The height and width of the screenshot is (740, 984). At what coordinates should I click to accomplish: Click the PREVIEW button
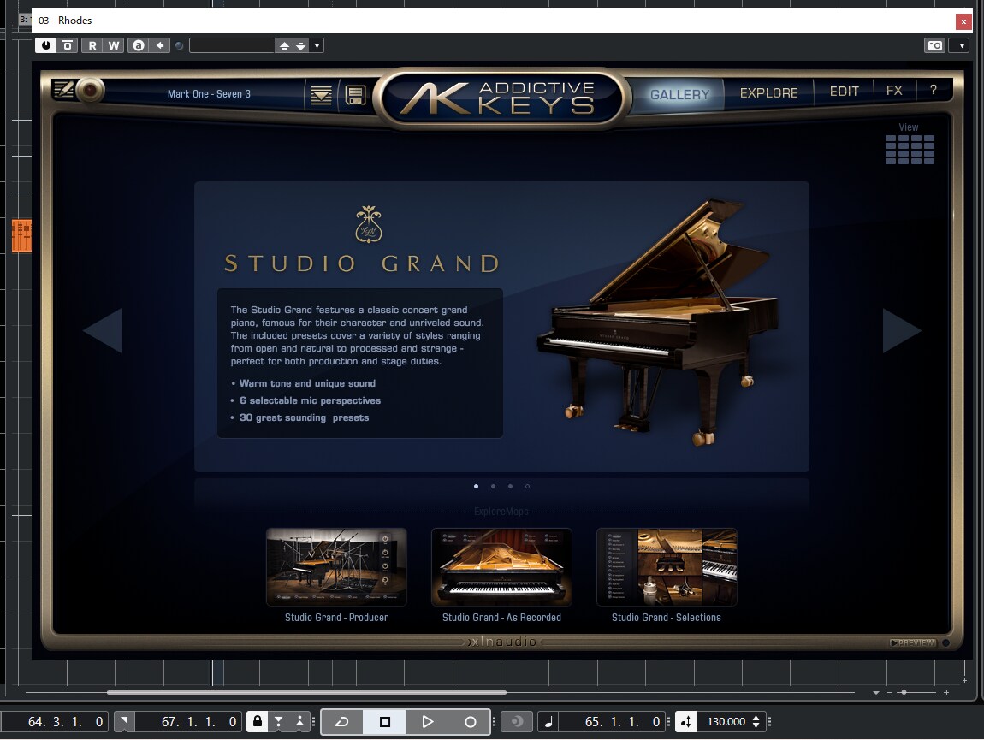913,642
